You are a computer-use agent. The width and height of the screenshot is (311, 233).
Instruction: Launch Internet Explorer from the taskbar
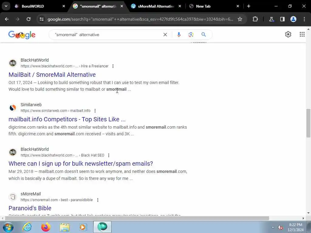27,227
